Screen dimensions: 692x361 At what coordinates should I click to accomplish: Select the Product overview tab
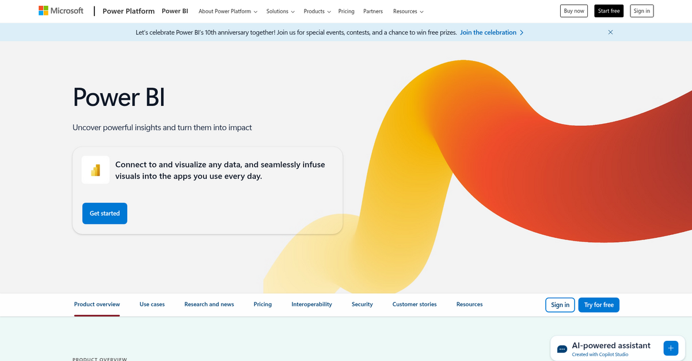97,304
